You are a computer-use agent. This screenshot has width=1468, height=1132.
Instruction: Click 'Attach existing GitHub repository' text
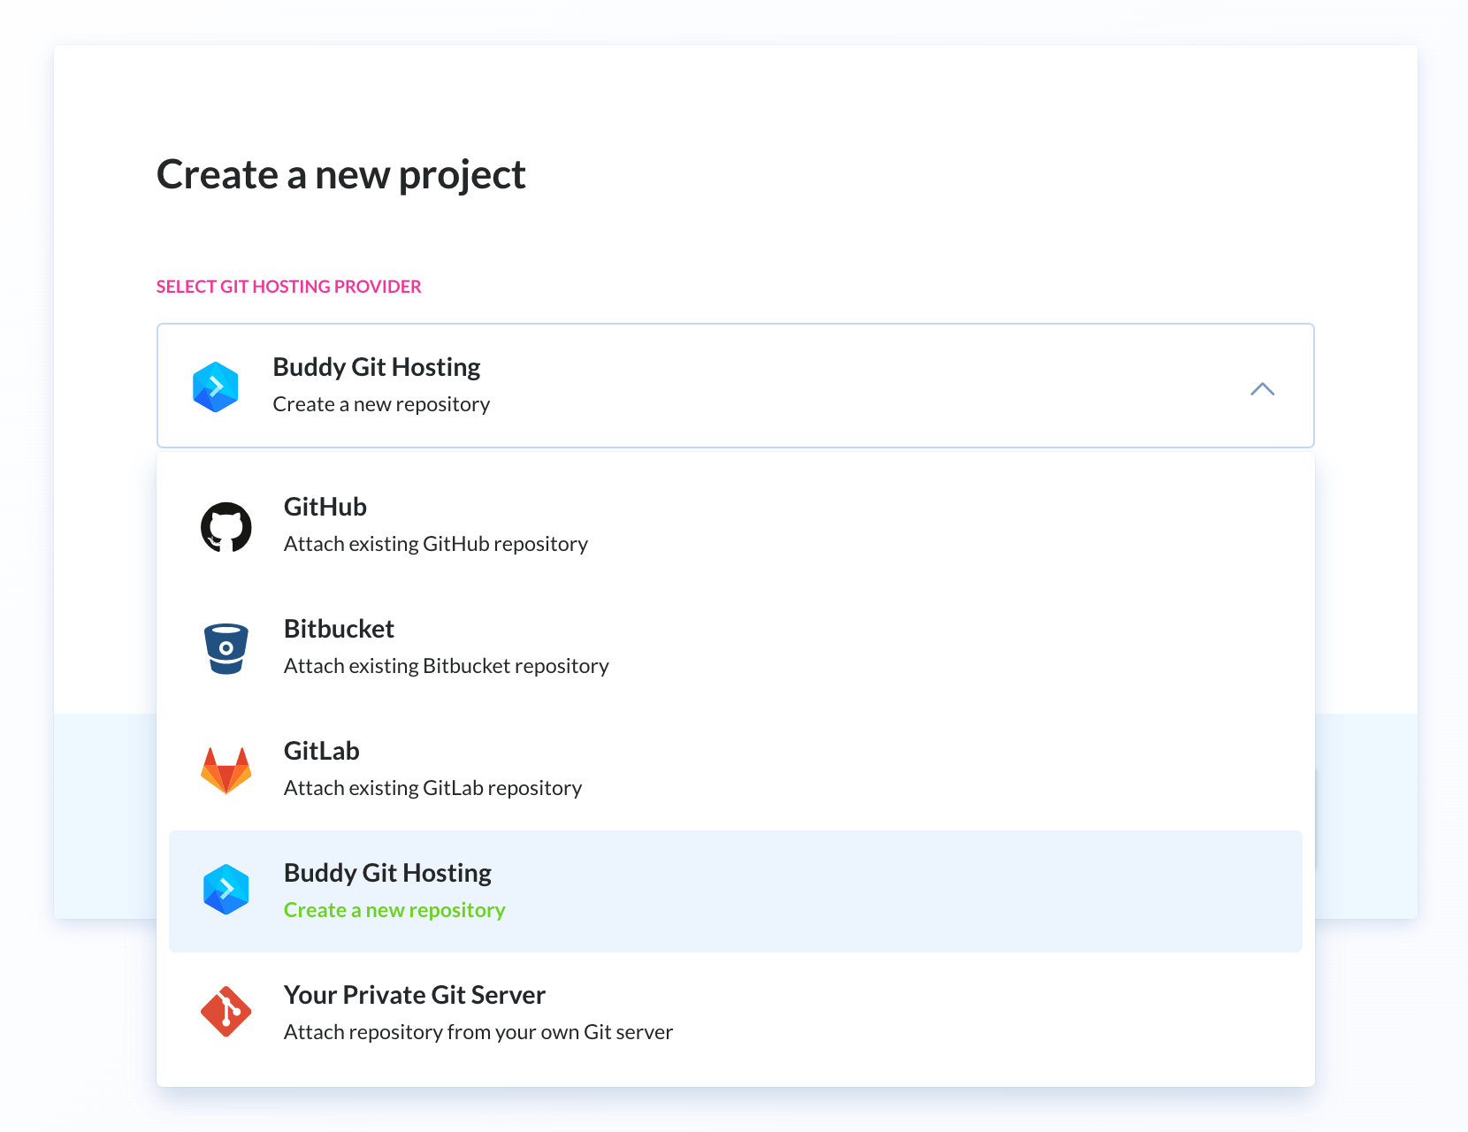point(436,544)
